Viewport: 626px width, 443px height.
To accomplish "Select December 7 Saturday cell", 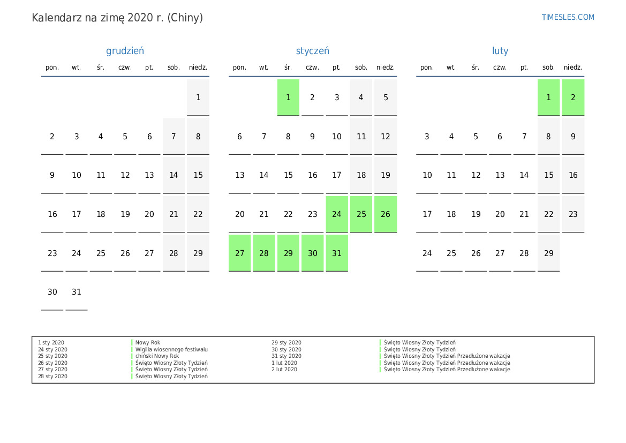I will point(174,137).
